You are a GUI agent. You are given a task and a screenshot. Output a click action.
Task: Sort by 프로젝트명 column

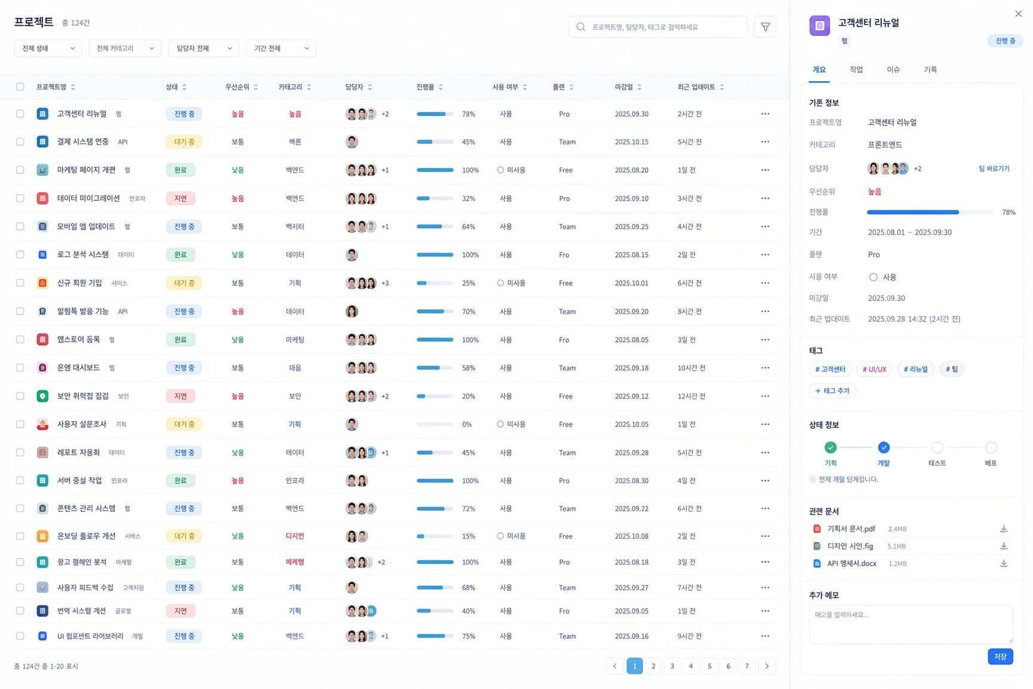56,87
